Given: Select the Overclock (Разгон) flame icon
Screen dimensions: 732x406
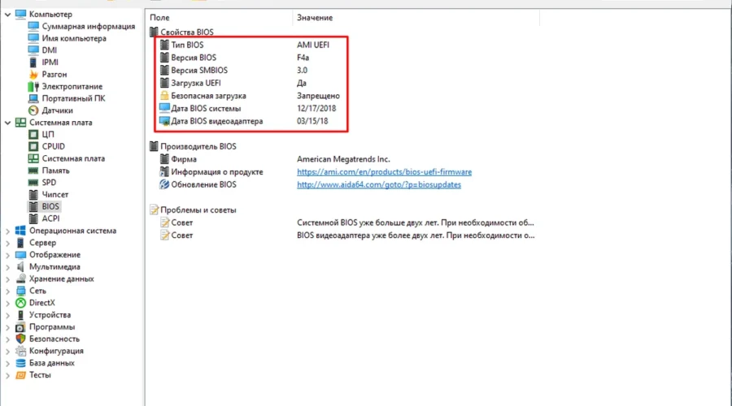Looking at the screenshot, I should [33, 74].
